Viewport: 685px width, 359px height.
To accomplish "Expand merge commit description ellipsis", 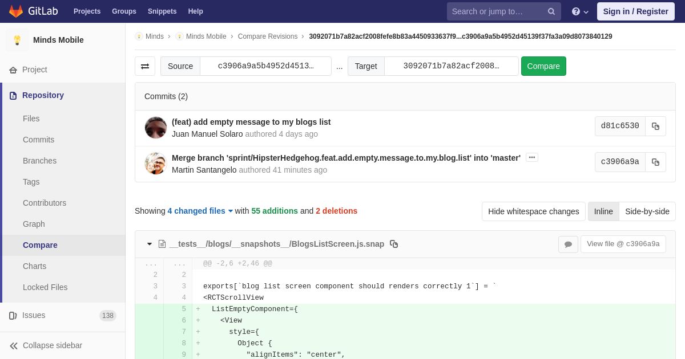I will (x=532, y=157).
